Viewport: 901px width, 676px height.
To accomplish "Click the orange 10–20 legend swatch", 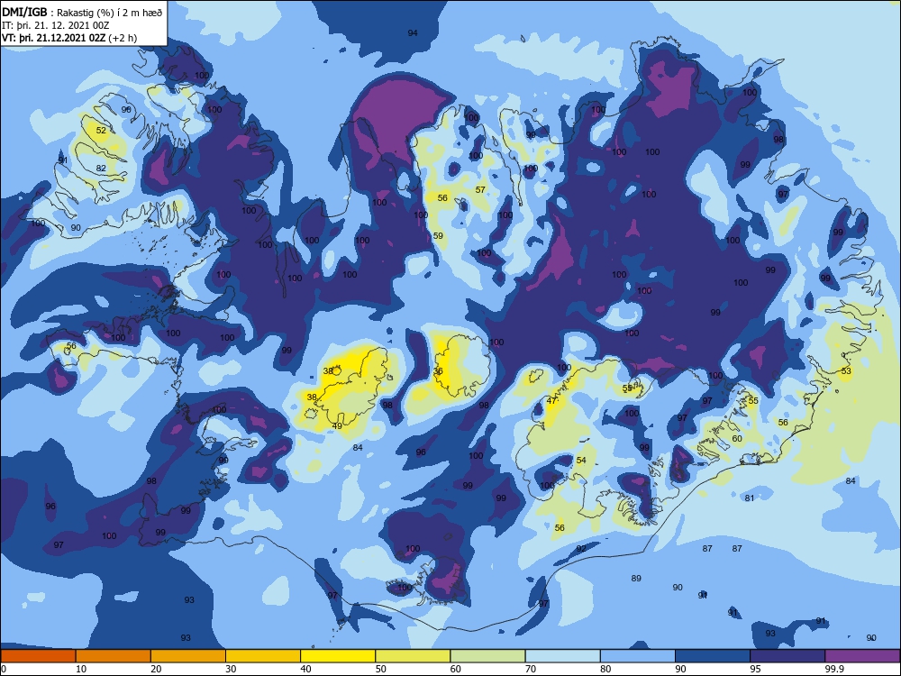I will pyautogui.click(x=114, y=656).
